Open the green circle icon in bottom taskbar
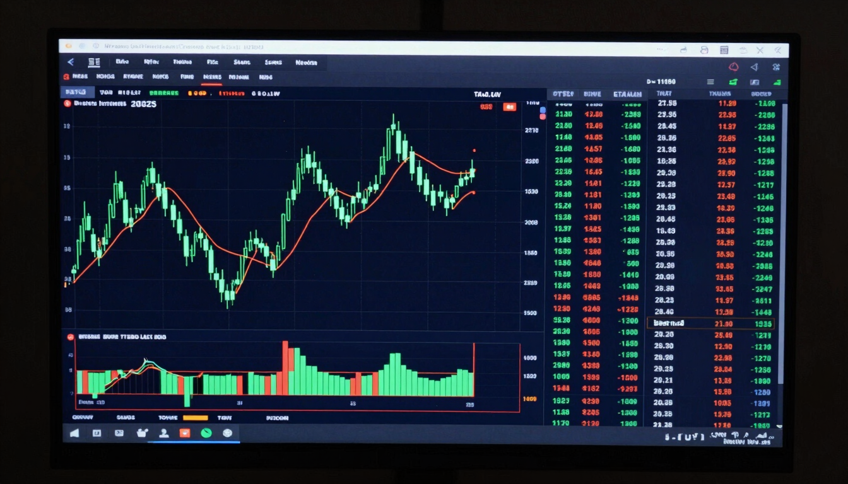 pos(206,433)
